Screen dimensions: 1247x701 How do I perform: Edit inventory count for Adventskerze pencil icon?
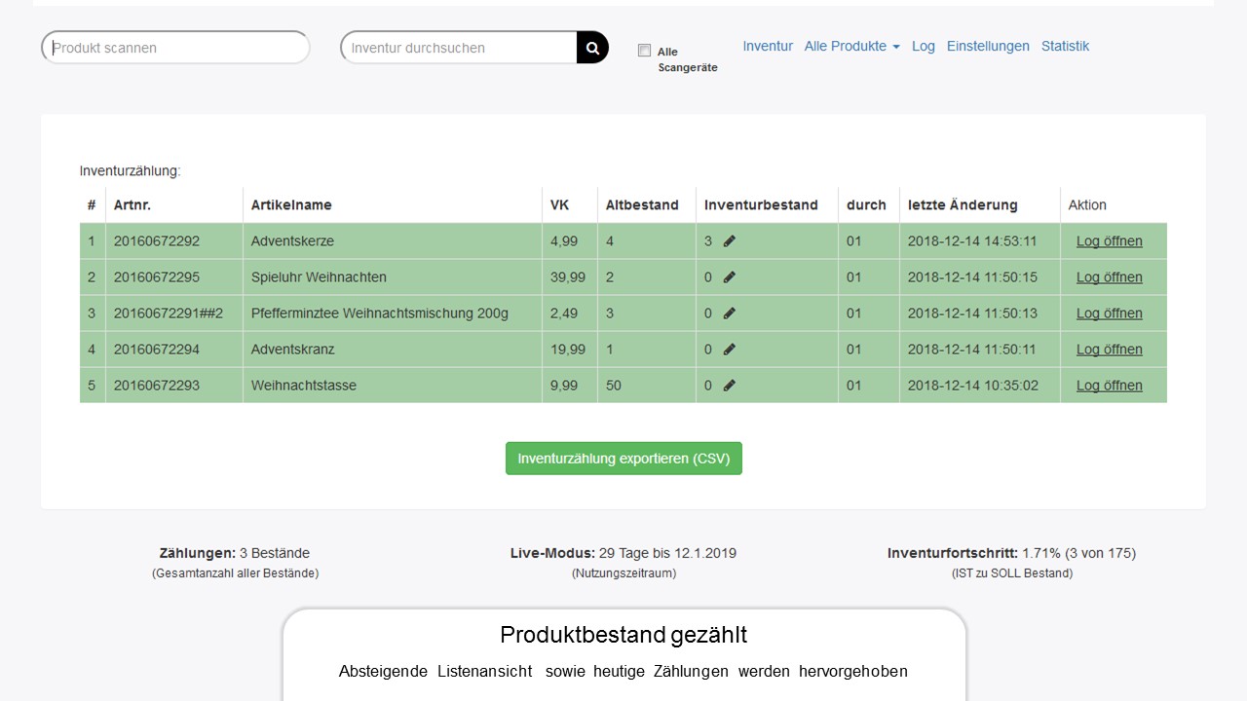click(730, 241)
